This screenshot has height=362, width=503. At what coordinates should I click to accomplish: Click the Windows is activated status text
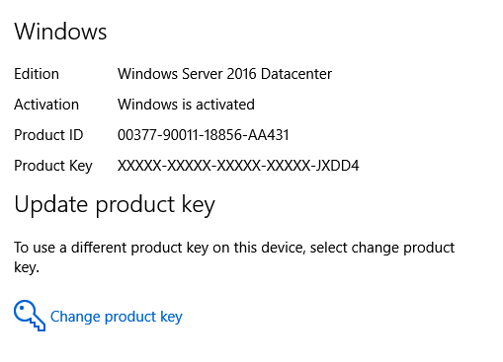(x=186, y=105)
